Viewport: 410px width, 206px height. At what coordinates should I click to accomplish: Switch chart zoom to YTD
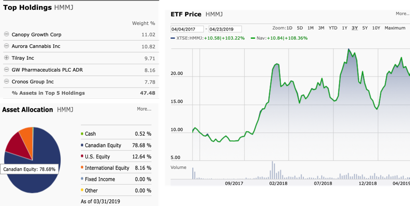tap(333, 28)
